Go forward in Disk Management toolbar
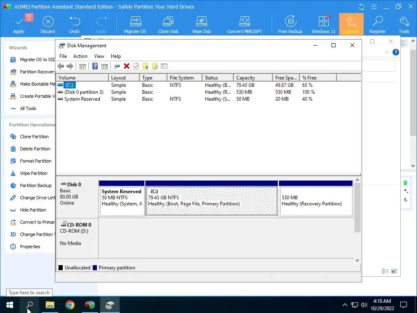417x313 pixels. pyautogui.click(x=70, y=66)
